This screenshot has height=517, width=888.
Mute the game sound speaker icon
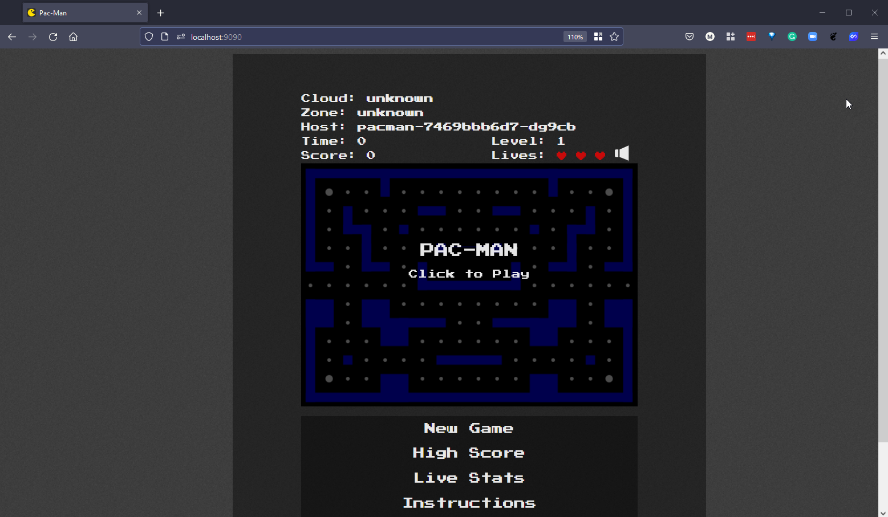622,153
